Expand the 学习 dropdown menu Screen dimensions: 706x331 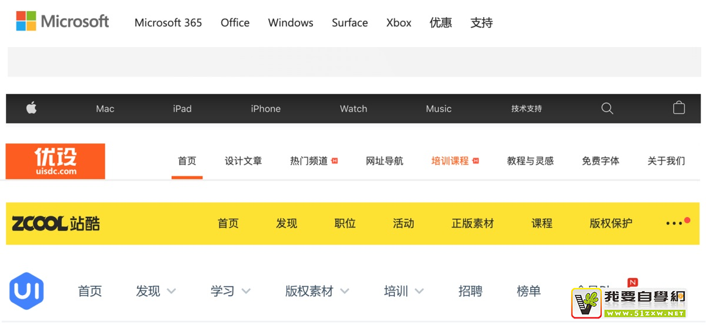coord(246,291)
